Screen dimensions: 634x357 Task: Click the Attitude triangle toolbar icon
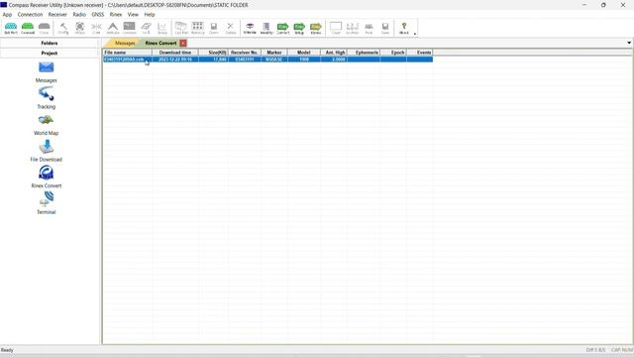(x=113, y=28)
